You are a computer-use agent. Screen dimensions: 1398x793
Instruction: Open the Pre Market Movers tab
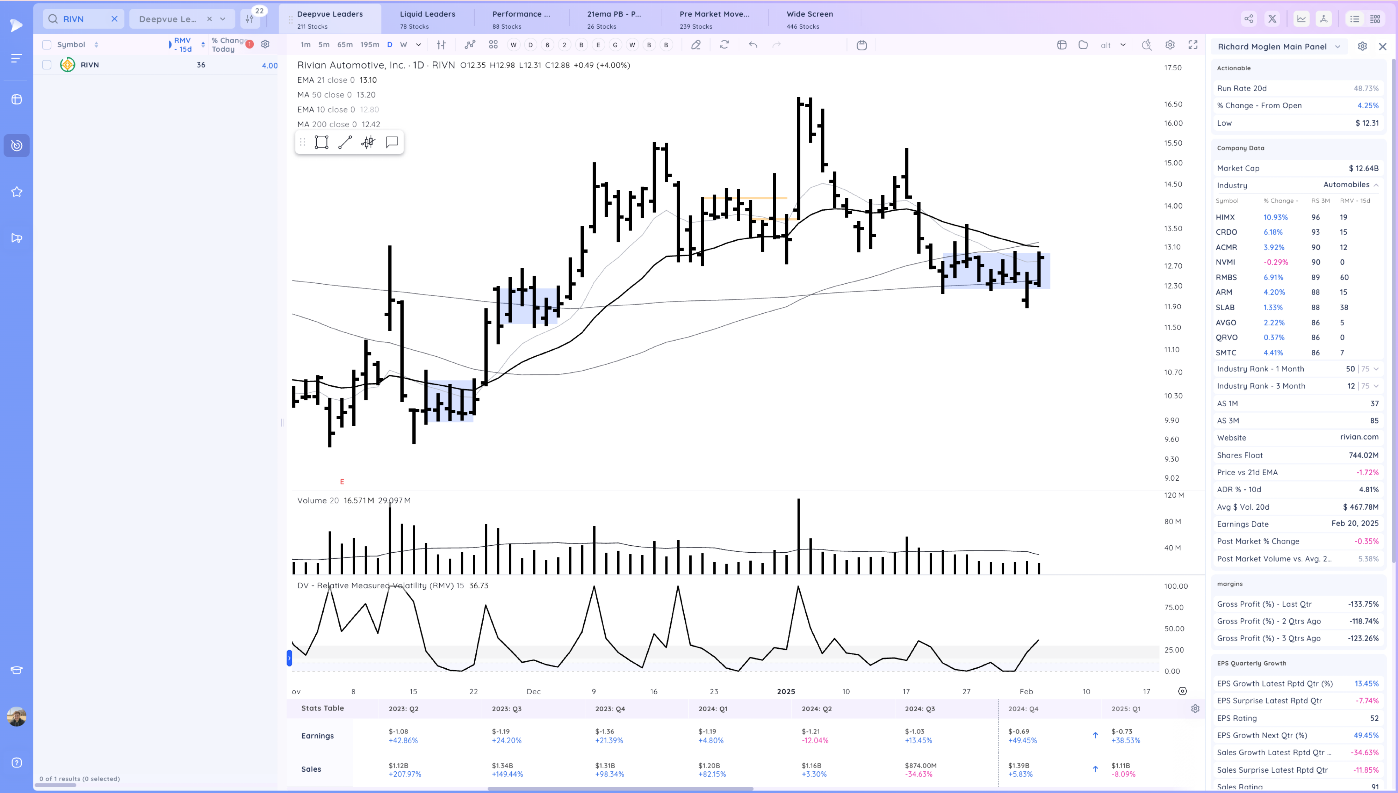pos(714,19)
